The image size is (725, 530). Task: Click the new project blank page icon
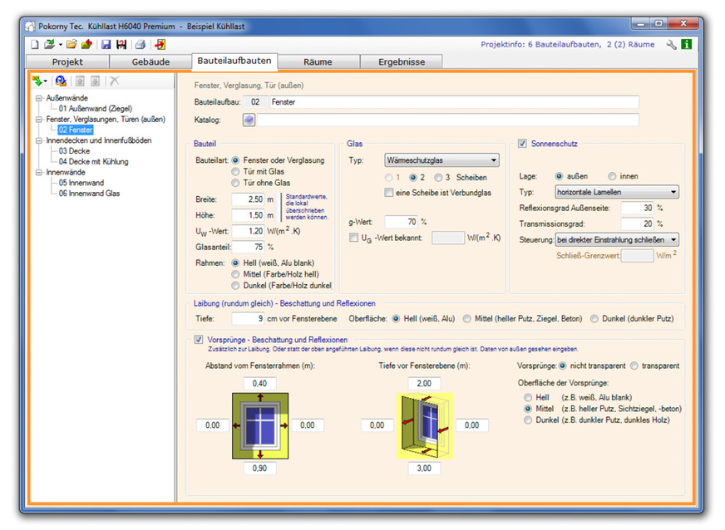(x=35, y=44)
